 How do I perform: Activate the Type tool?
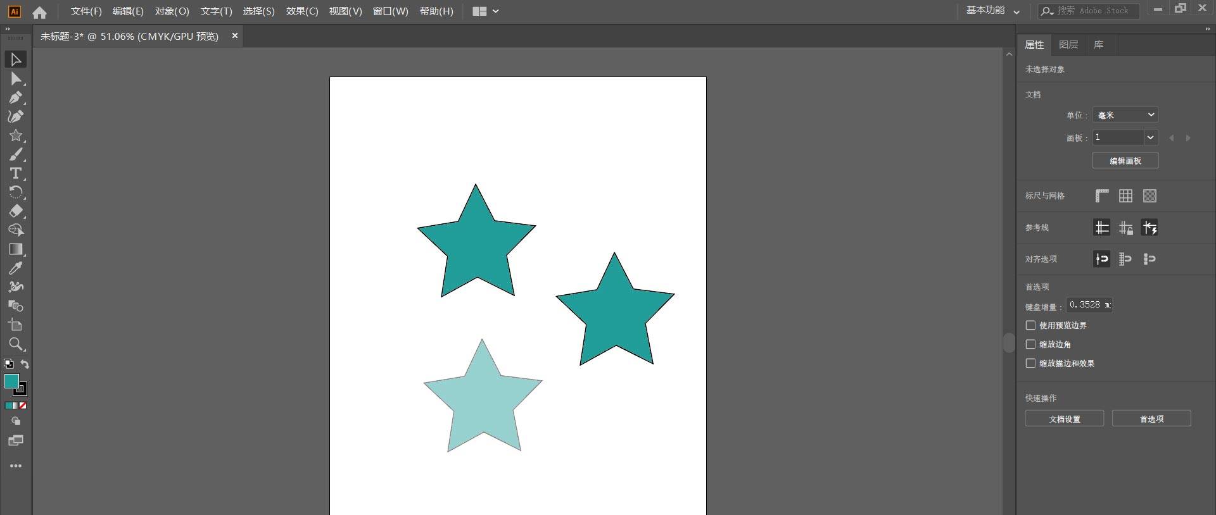15,173
